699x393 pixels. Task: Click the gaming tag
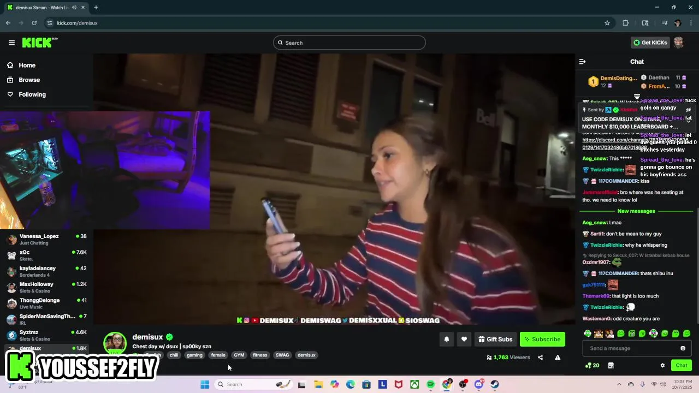tap(194, 355)
